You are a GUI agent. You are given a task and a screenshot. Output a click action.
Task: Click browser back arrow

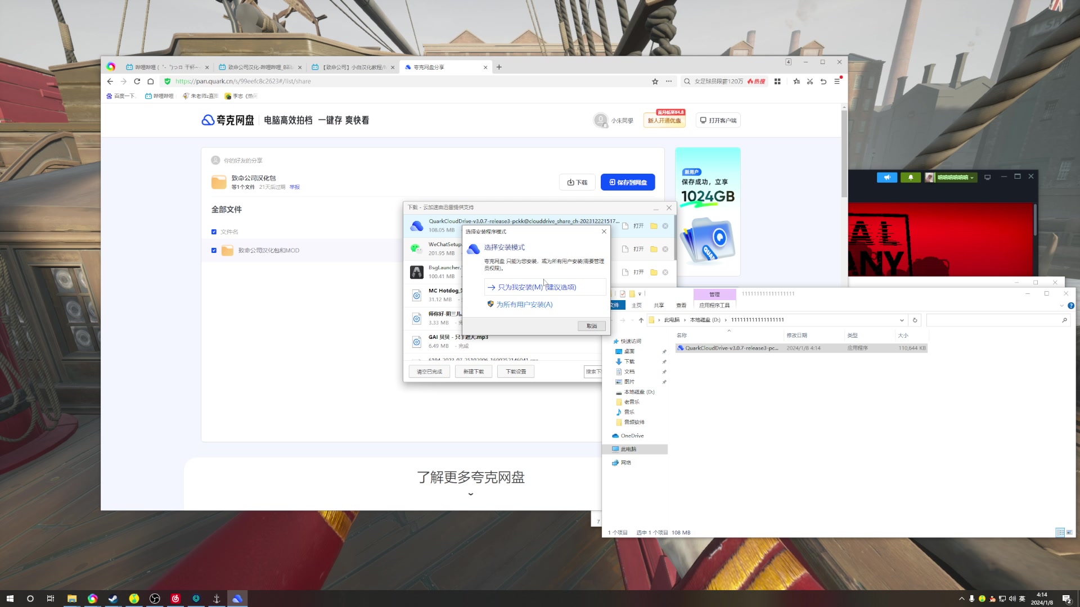click(110, 81)
